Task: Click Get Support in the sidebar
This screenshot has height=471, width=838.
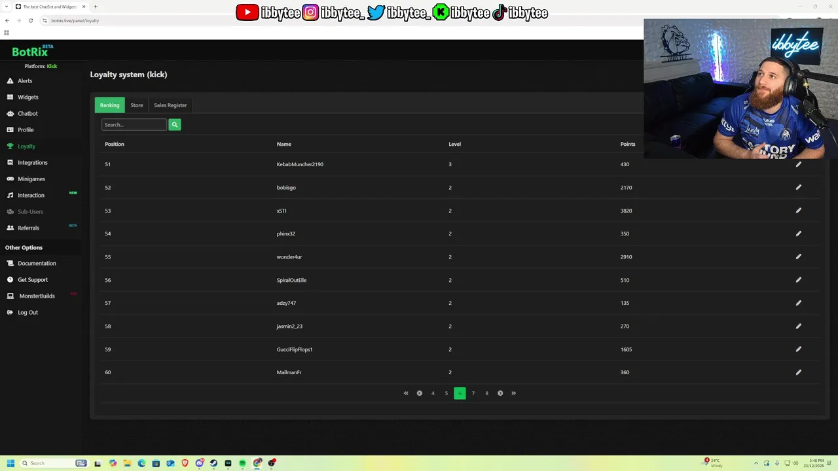Action: click(x=32, y=279)
